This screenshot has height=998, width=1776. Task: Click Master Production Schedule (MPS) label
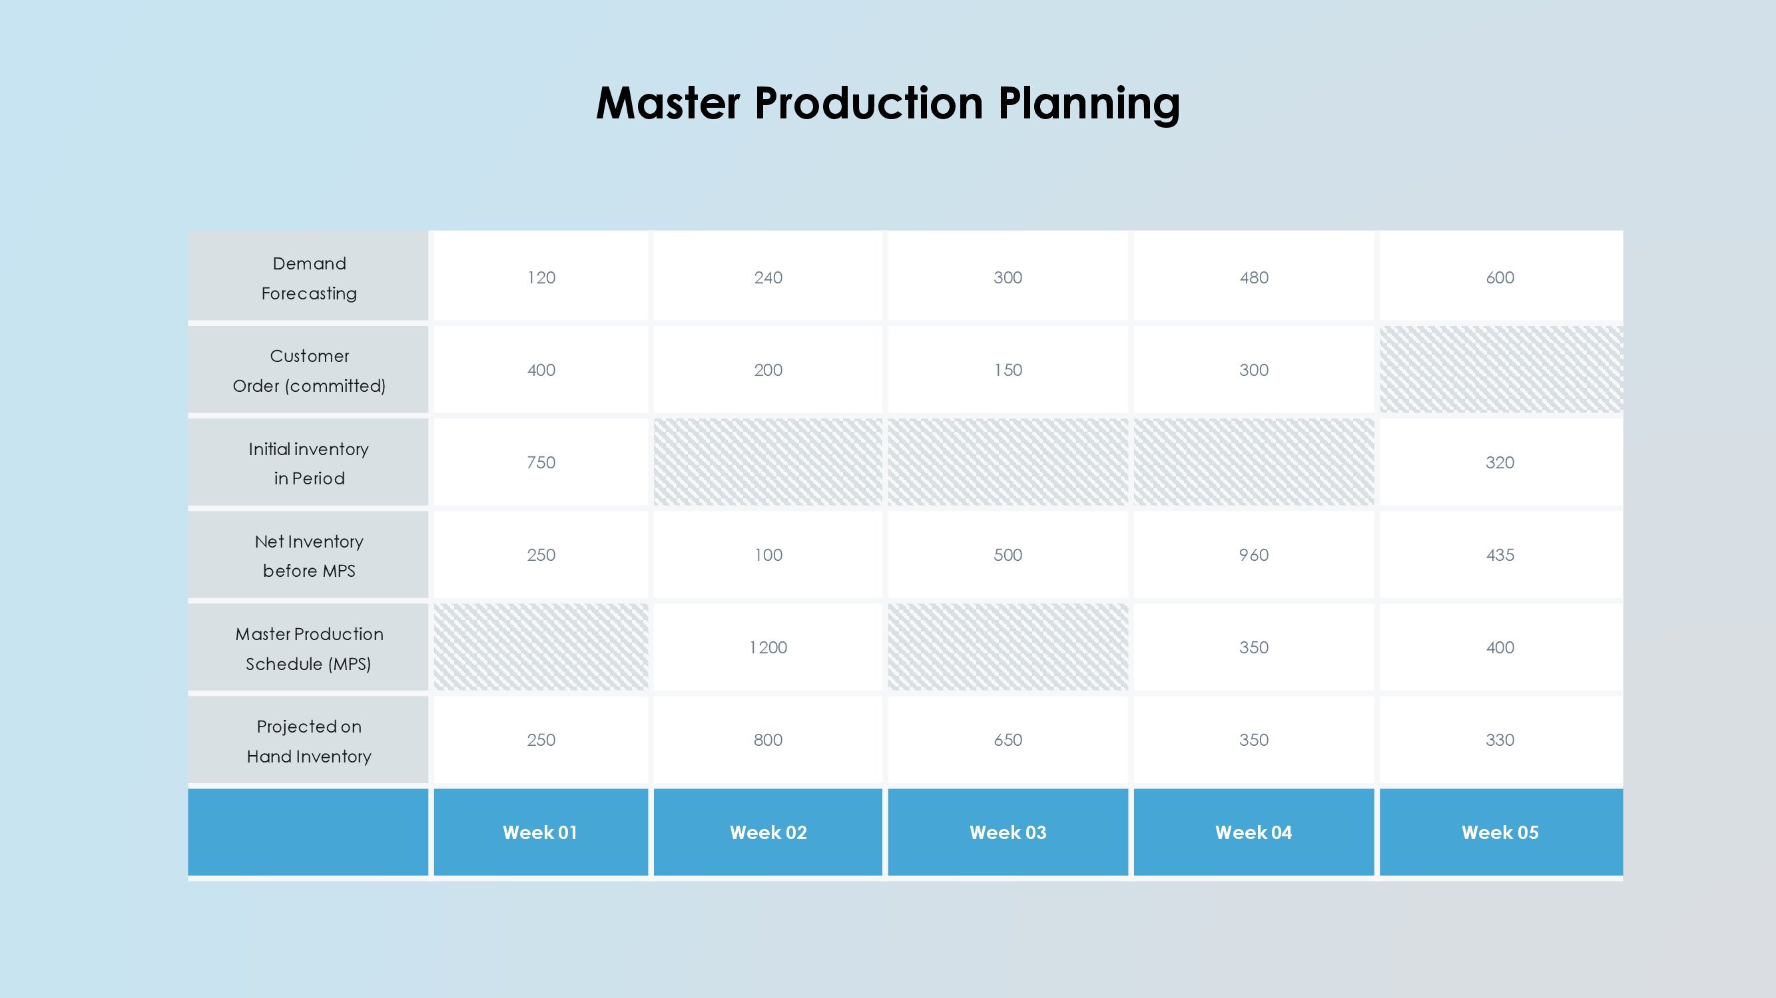(x=308, y=648)
